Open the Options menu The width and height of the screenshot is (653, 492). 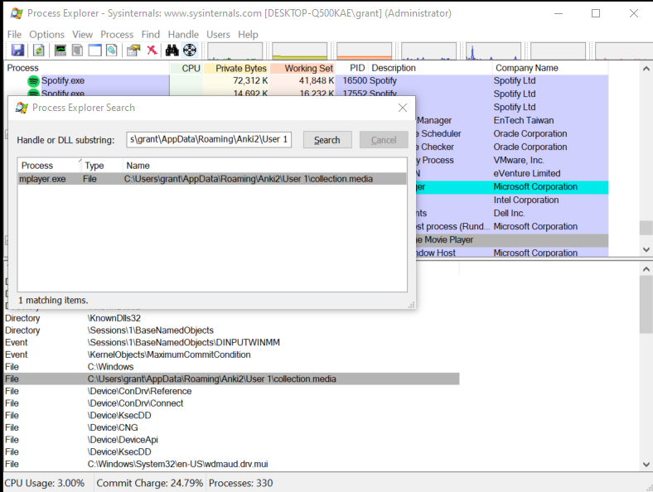point(46,35)
